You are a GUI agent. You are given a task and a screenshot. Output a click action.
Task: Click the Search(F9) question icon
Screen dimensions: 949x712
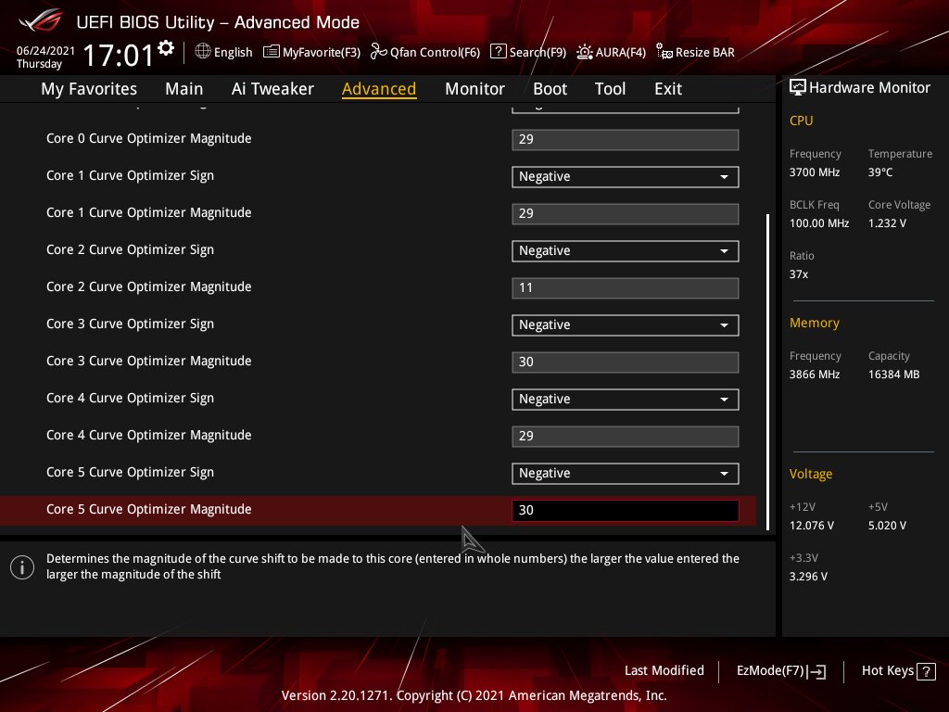point(498,52)
